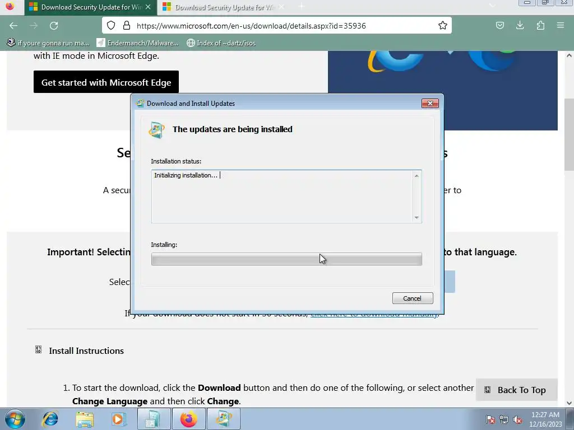This screenshot has width=574, height=430.
Task: Click the padlock site info icon
Action: click(127, 25)
